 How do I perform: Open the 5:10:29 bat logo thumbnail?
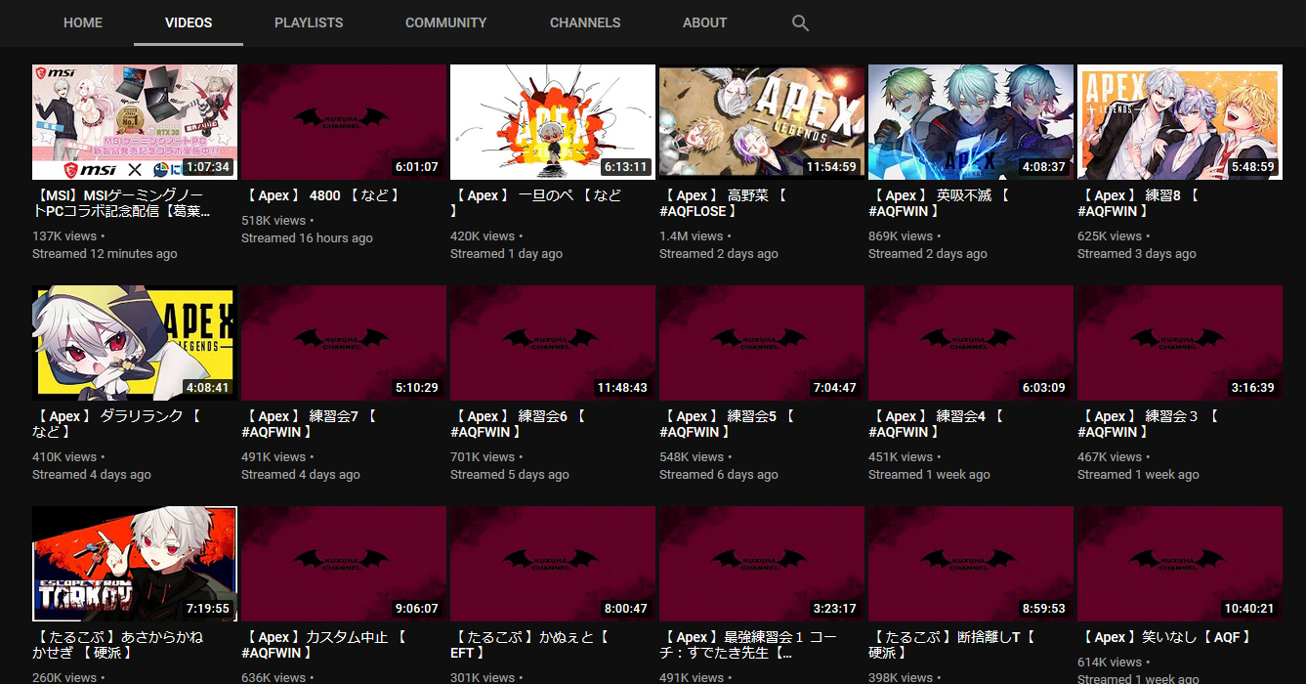(x=344, y=343)
